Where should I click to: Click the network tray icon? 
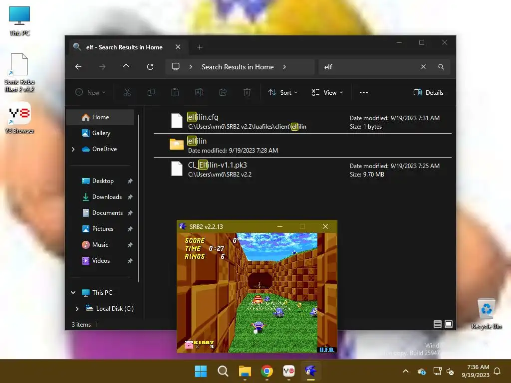pos(437,371)
